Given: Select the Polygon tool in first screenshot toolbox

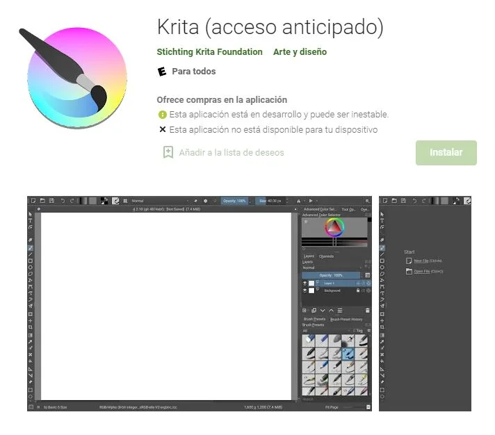Looking at the screenshot, I should click(x=31, y=274).
